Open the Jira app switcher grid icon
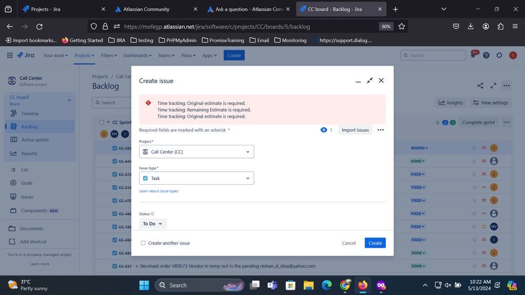This screenshot has width=525, height=295. [x=9, y=55]
